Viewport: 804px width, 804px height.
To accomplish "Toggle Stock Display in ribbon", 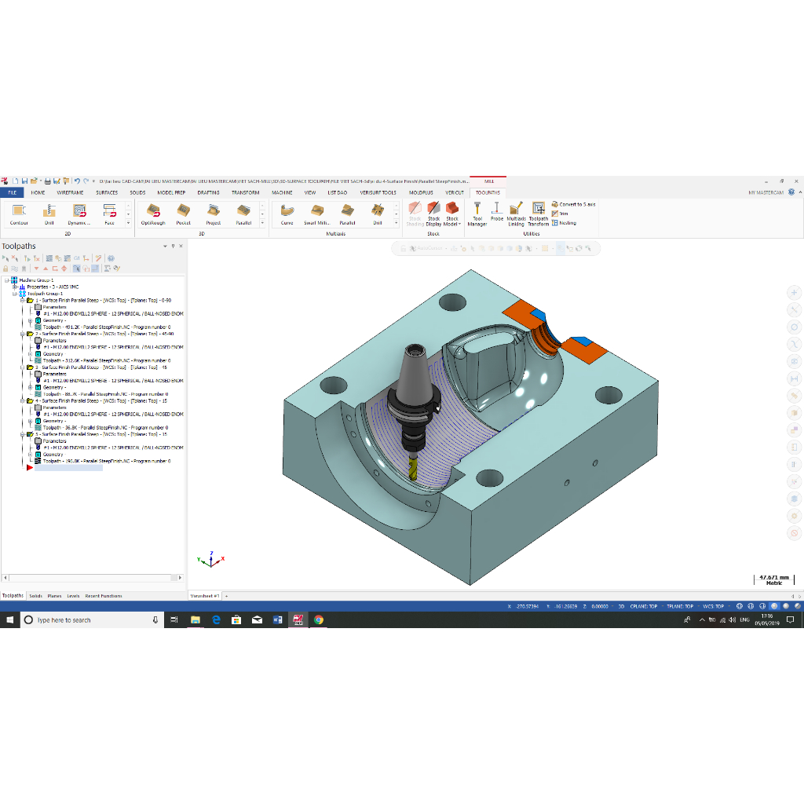I will [433, 214].
